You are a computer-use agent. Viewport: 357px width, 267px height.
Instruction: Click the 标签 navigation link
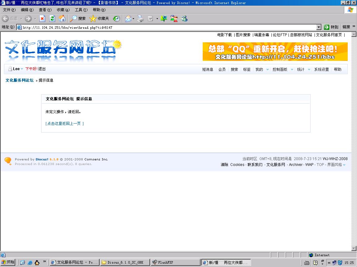[x=247, y=70]
